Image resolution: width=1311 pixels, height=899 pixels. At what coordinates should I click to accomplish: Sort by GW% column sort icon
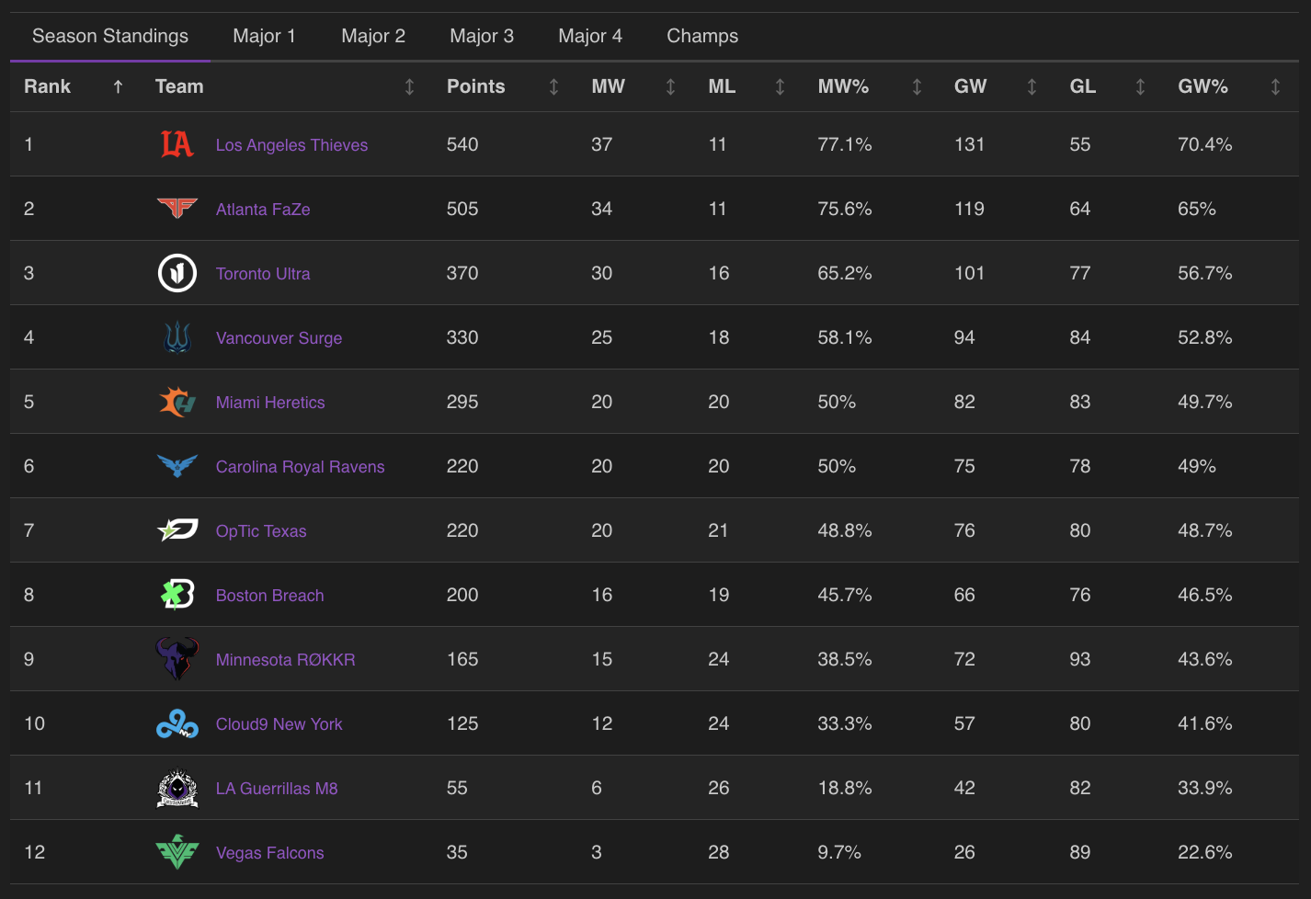click(x=1275, y=86)
